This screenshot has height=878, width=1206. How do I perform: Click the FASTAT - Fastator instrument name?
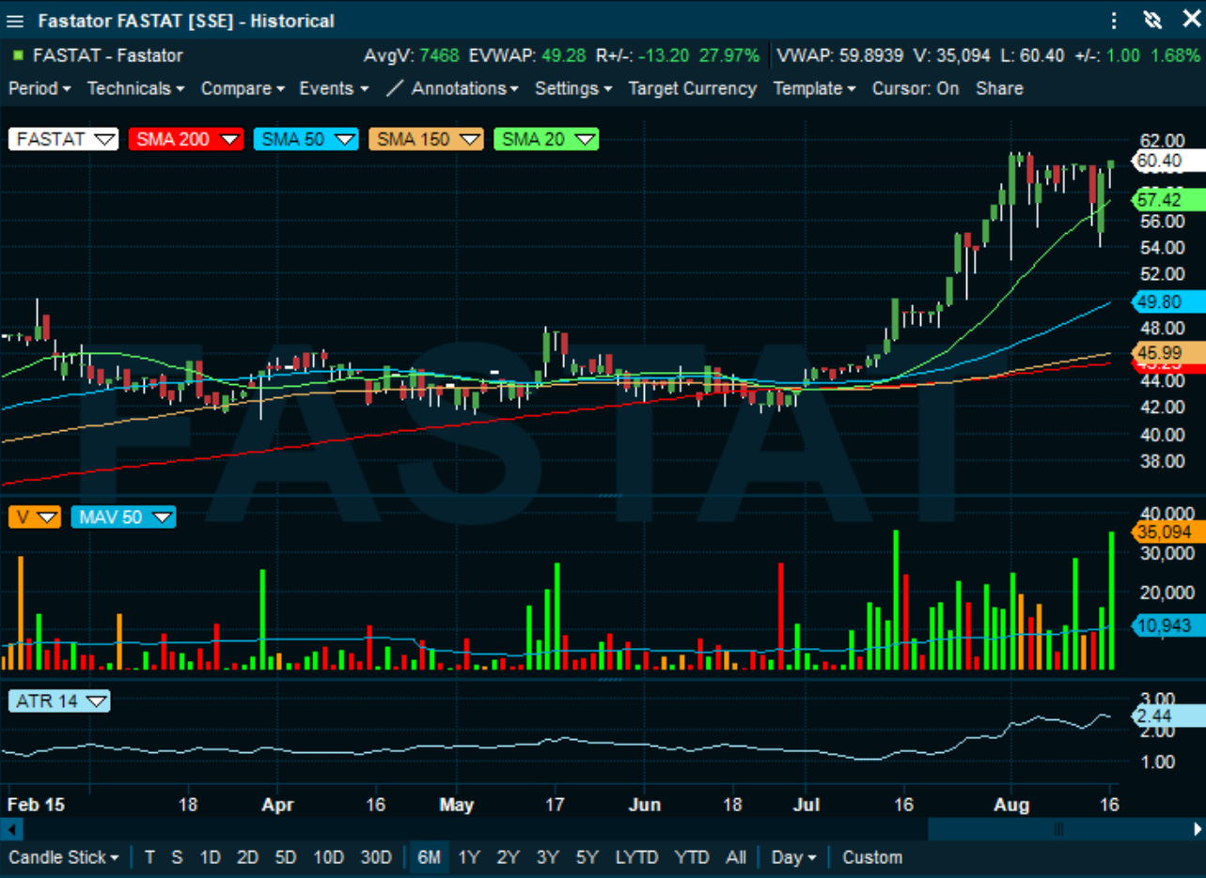(108, 55)
